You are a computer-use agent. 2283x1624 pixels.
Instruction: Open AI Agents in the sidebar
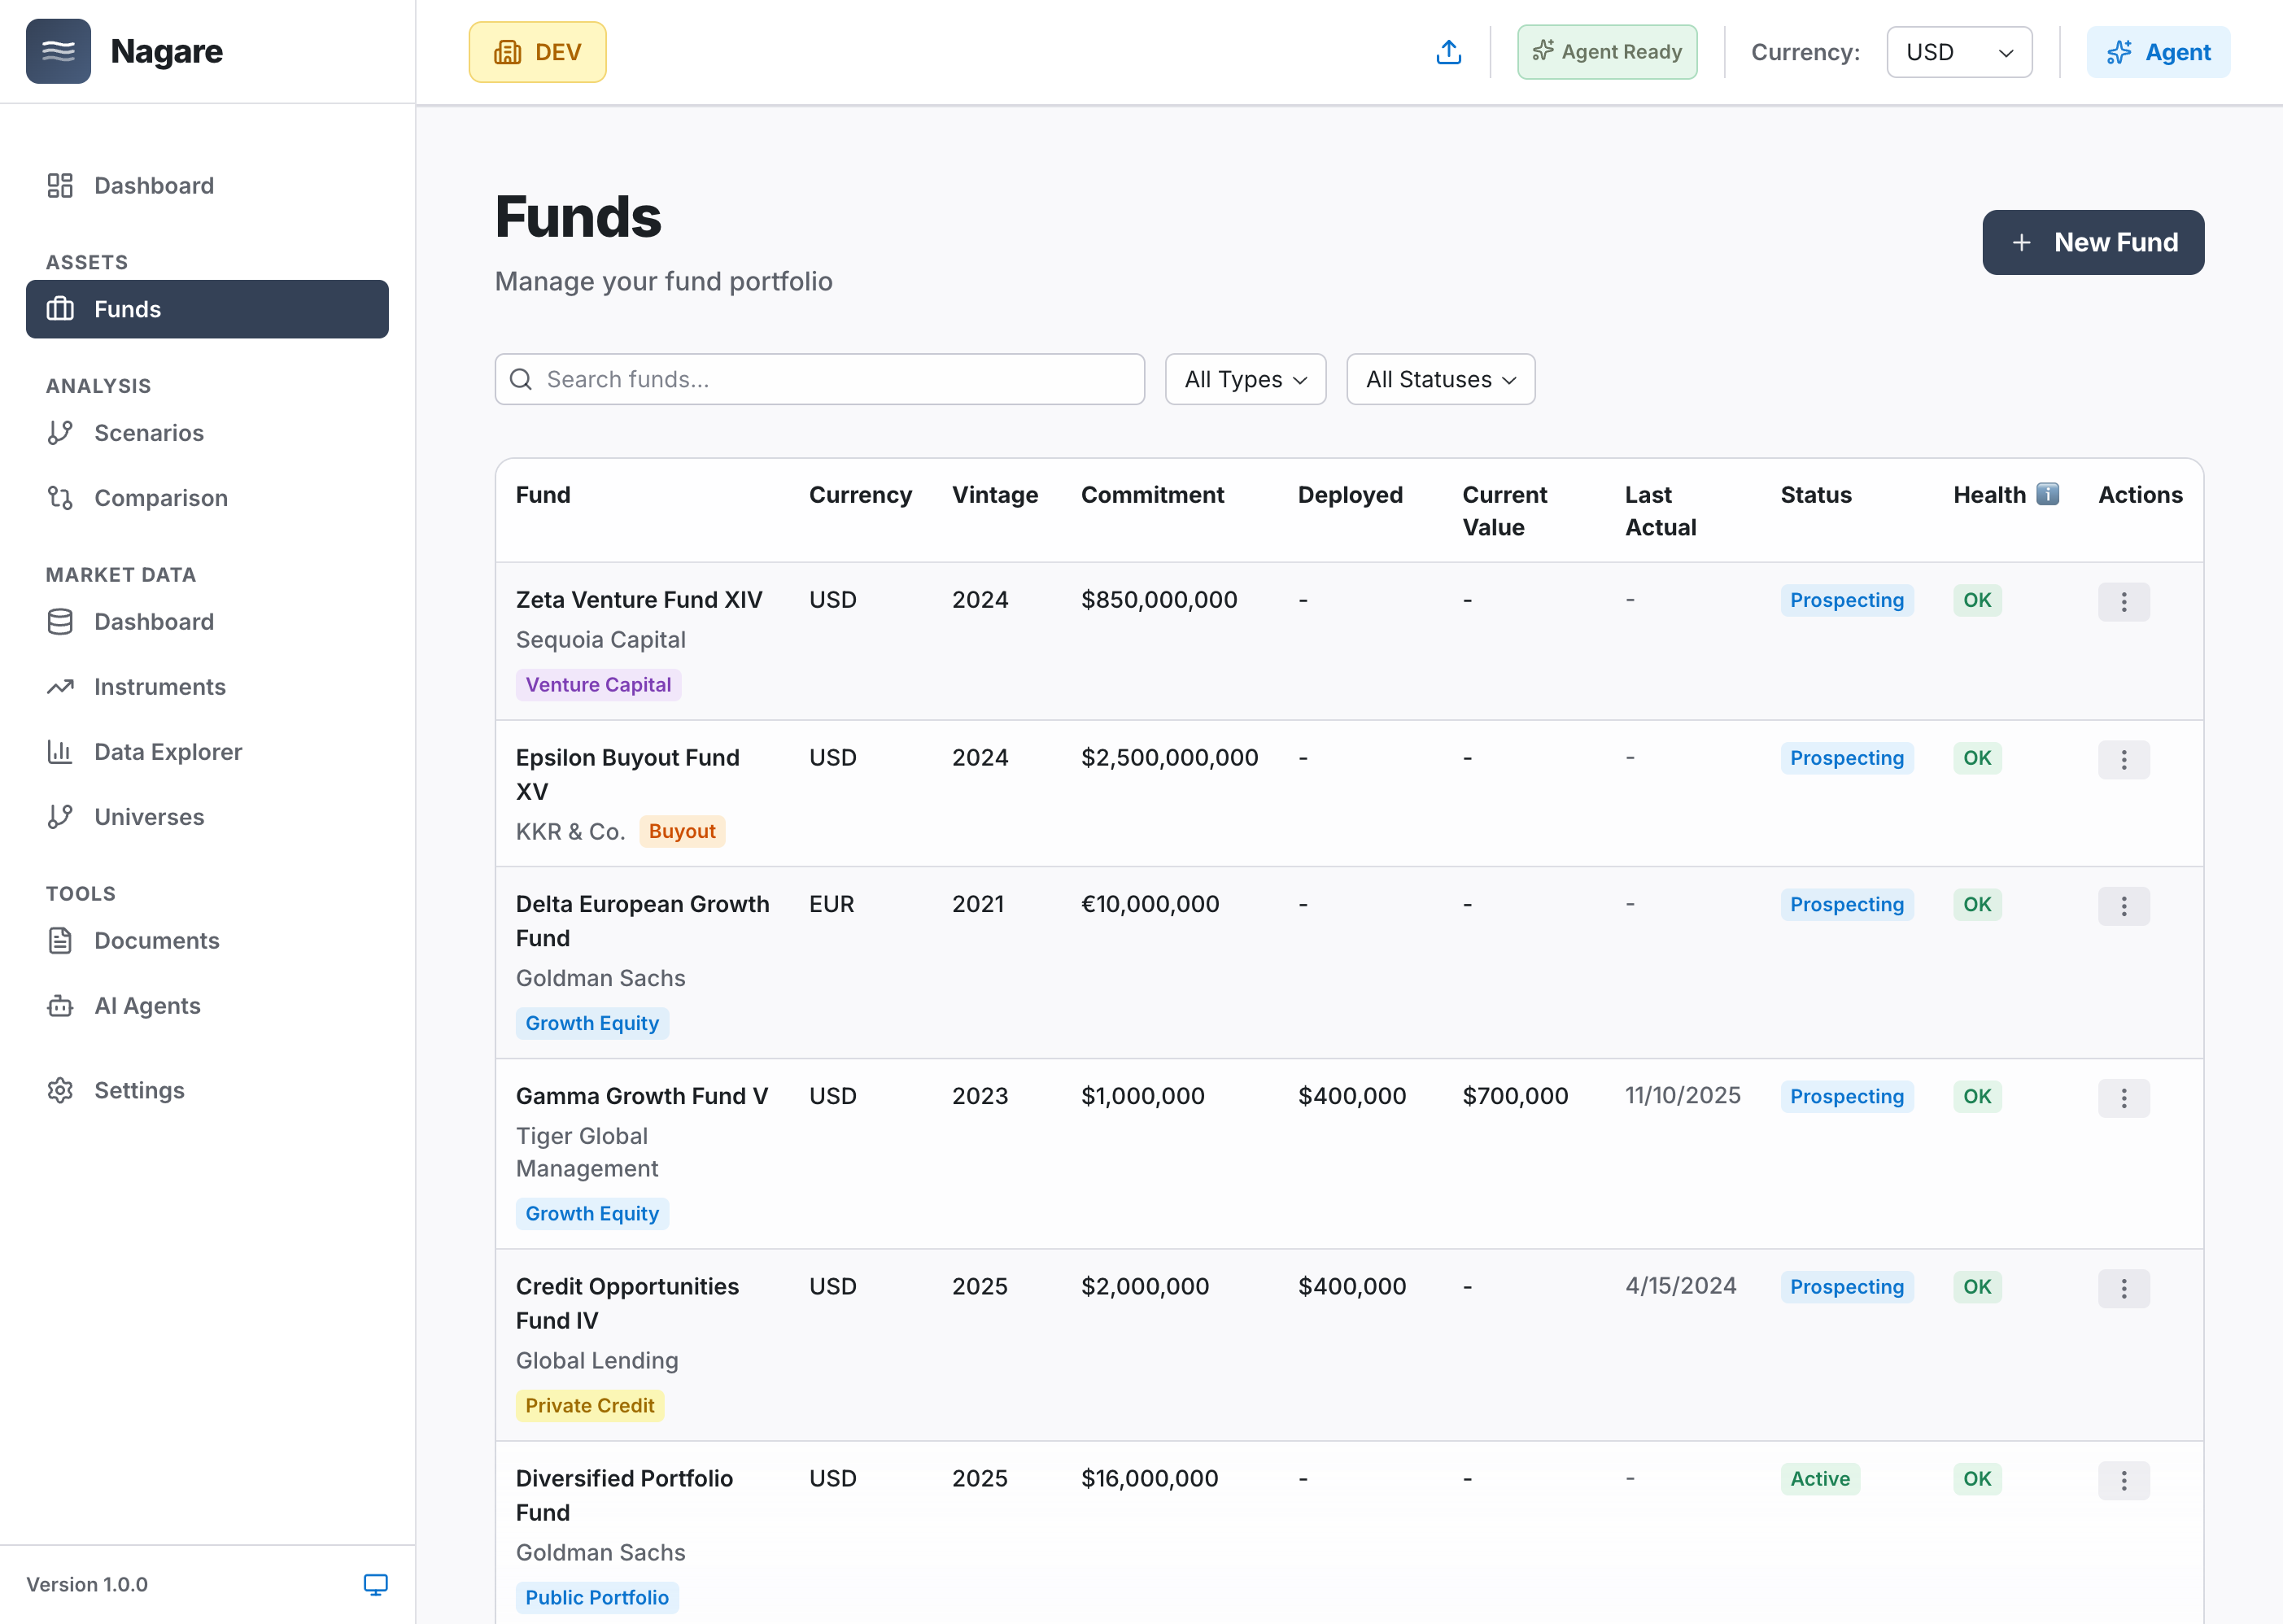(x=147, y=1006)
